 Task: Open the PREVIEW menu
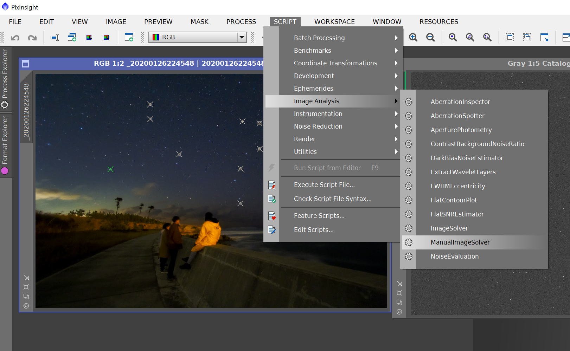[x=158, y=22]
